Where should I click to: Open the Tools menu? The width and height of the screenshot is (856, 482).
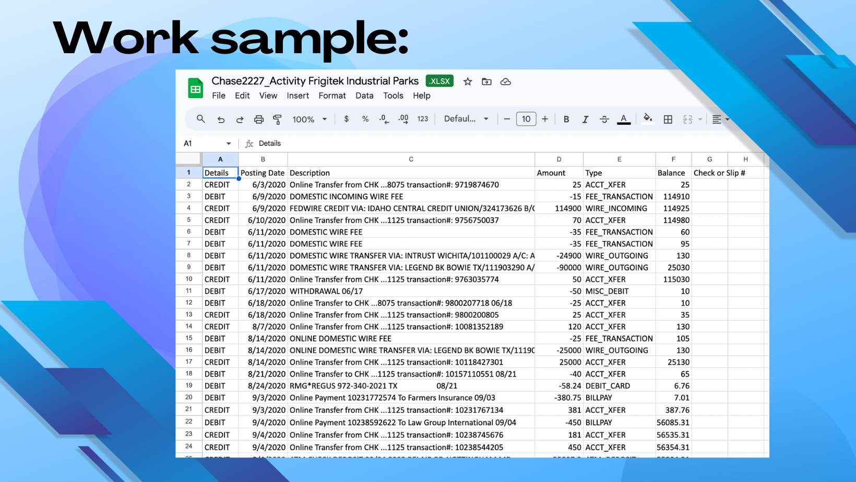[393, 95]
